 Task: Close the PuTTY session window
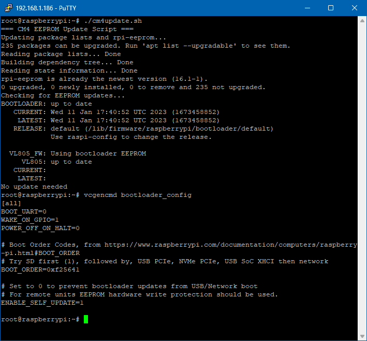pyautogui.click(x=355, y=8)
